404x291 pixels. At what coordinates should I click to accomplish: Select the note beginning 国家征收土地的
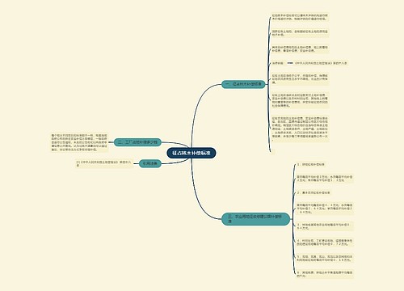[x=300, y=33]
